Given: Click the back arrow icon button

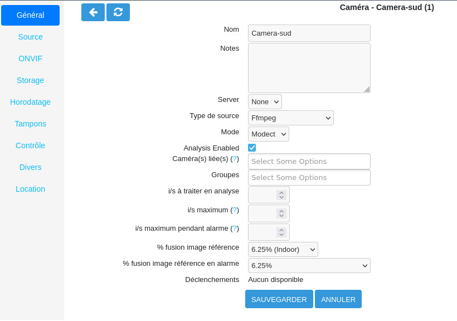Looking at the screenshot, I should tap(93, 12).
